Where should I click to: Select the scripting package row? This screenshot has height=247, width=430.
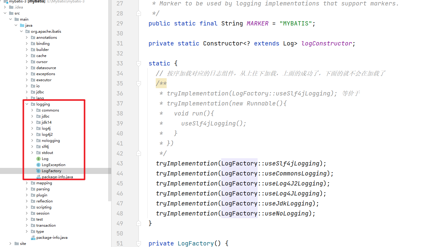click(54, 207)
